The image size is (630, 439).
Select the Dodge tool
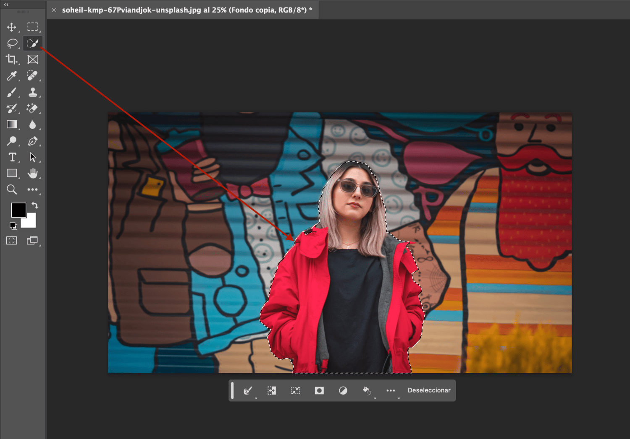(x=12, y=141)
